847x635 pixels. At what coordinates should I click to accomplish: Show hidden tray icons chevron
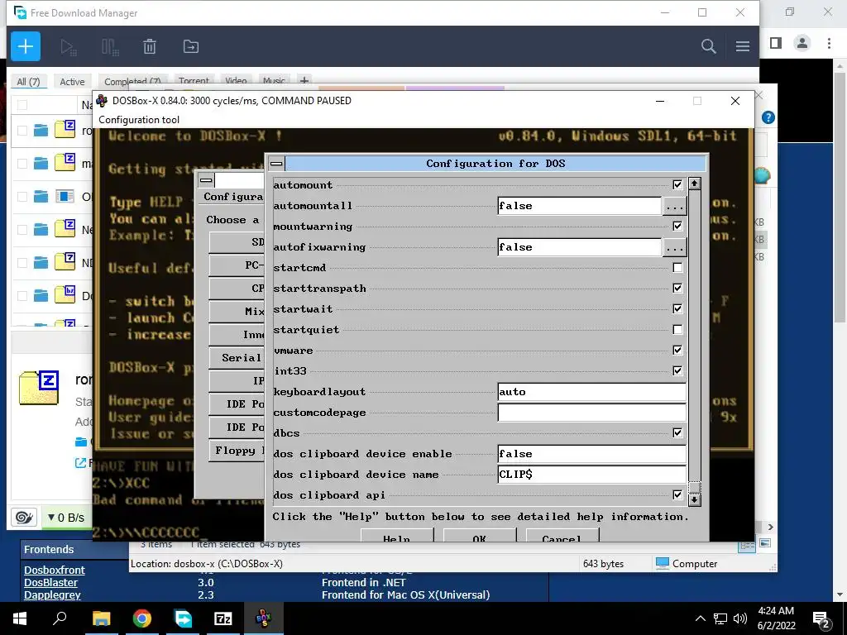click(700, 618)
